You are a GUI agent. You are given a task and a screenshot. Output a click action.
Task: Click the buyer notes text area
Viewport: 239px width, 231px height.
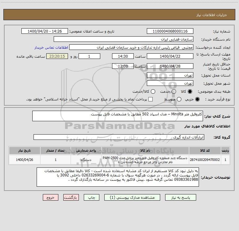pos(118,177)
